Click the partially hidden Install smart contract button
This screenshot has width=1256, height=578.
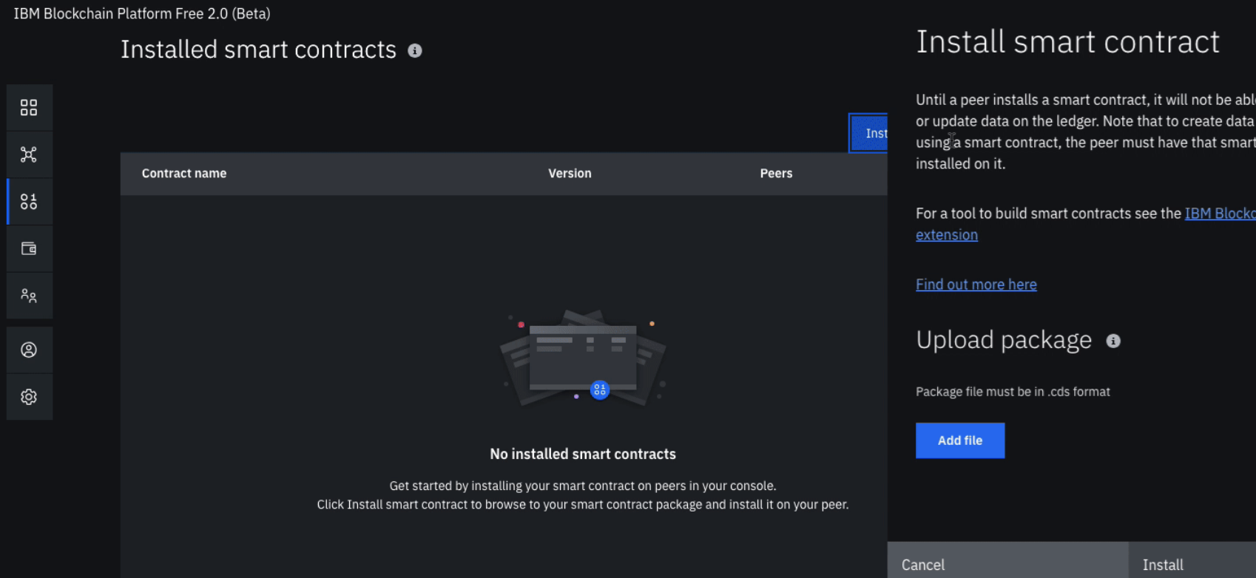[x=868, y=133]
